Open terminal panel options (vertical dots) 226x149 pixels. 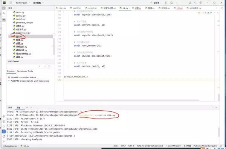(x=212, y=107)
